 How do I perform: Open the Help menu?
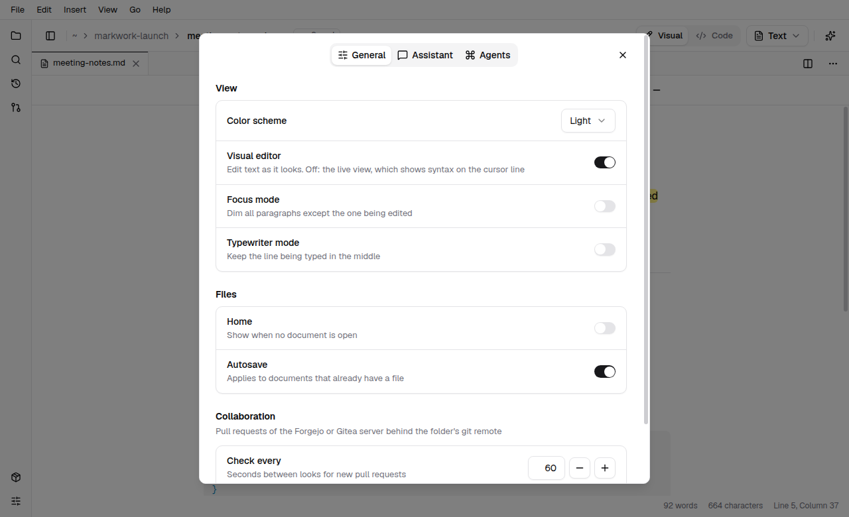[161, 10]
